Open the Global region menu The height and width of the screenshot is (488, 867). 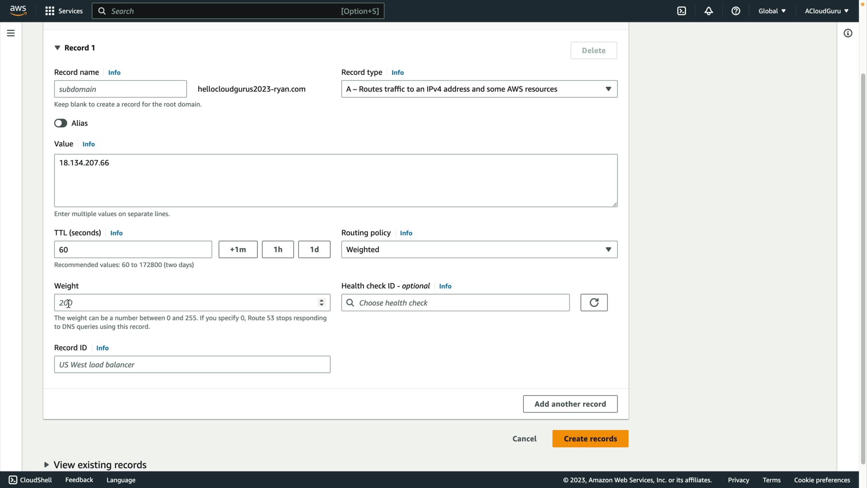pyautogui.click(x=772, y=11)
